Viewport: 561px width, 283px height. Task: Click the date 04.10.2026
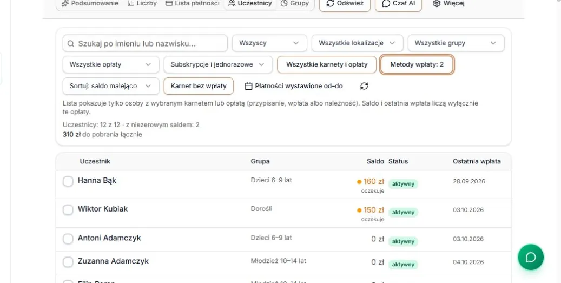(x=468, y=262)
